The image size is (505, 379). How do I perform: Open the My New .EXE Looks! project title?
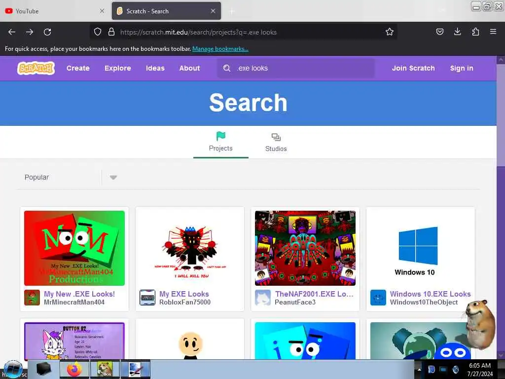[79, 294]
